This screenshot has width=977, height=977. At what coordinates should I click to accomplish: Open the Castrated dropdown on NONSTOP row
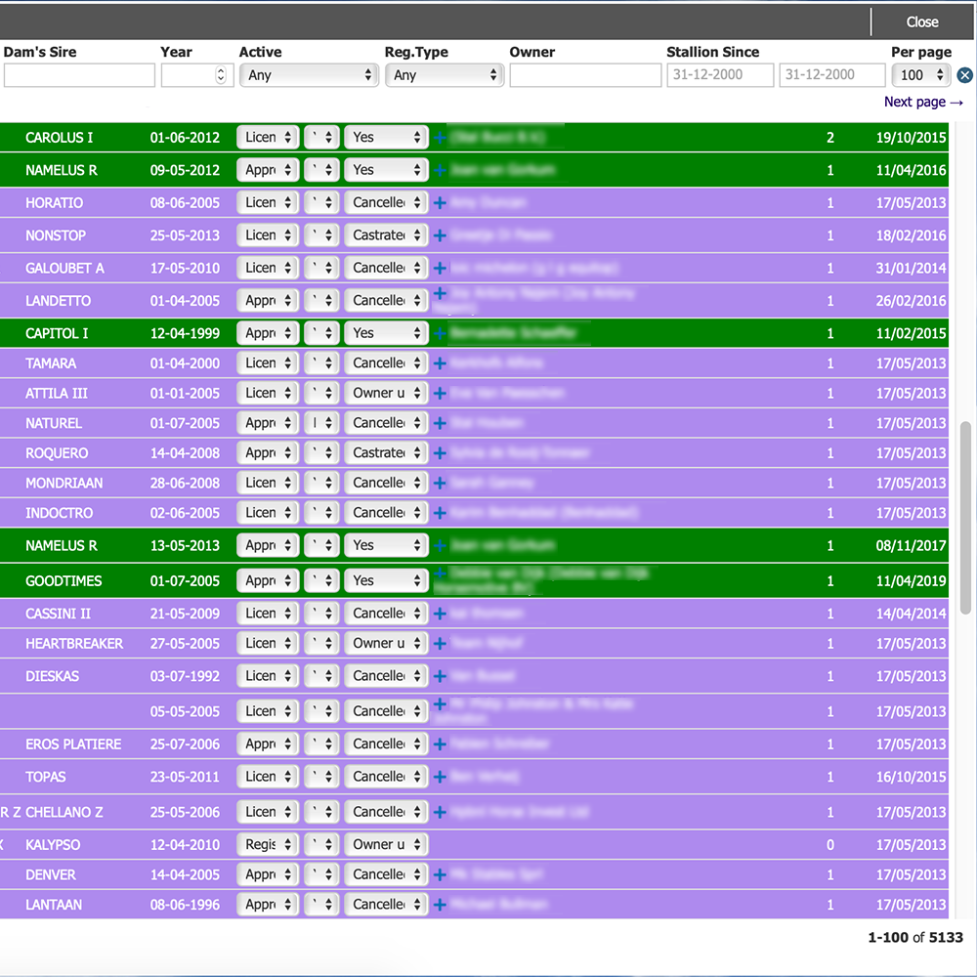tap(385, 234)
